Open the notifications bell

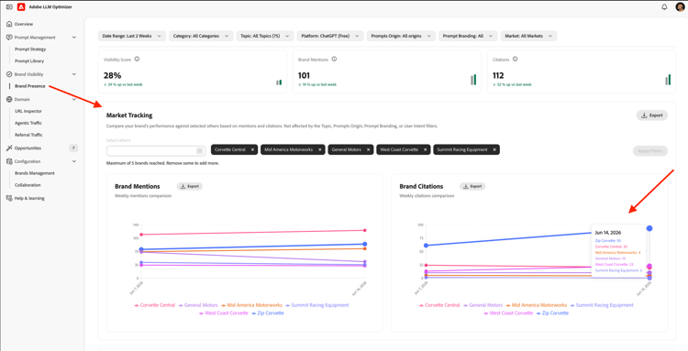click(664, 7)
